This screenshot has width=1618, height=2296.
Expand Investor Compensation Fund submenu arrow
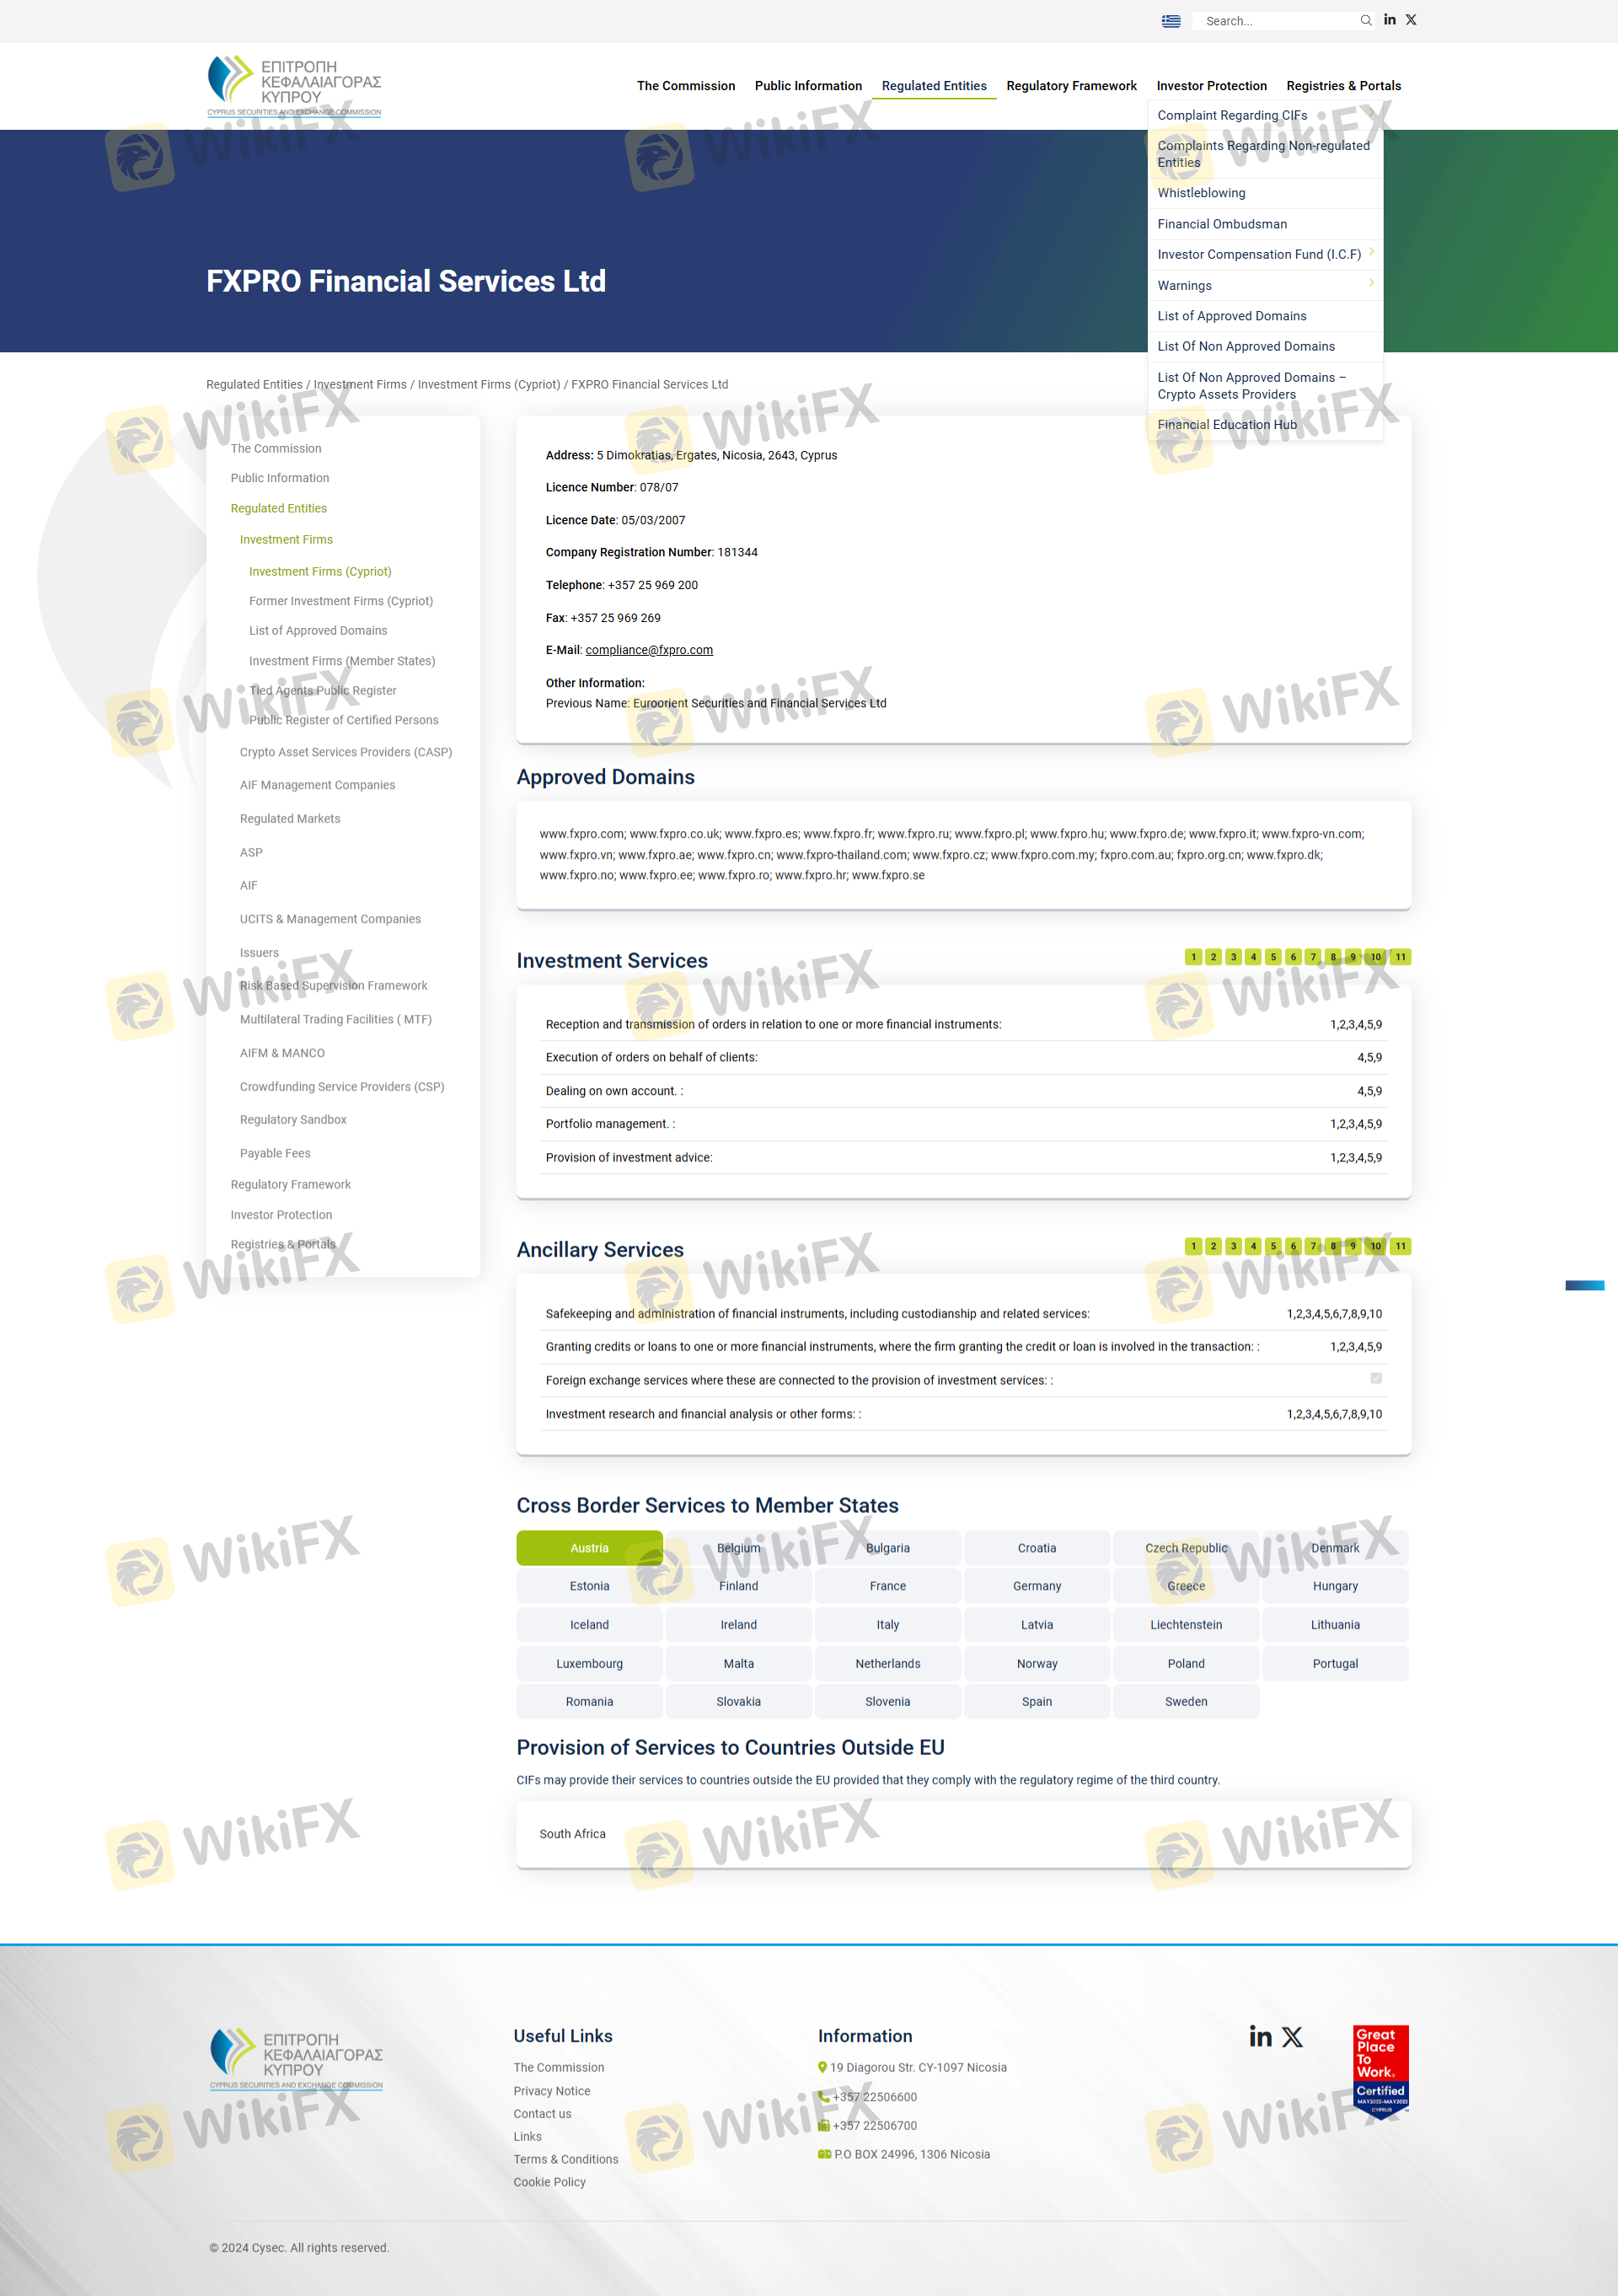coord(1371,253)
